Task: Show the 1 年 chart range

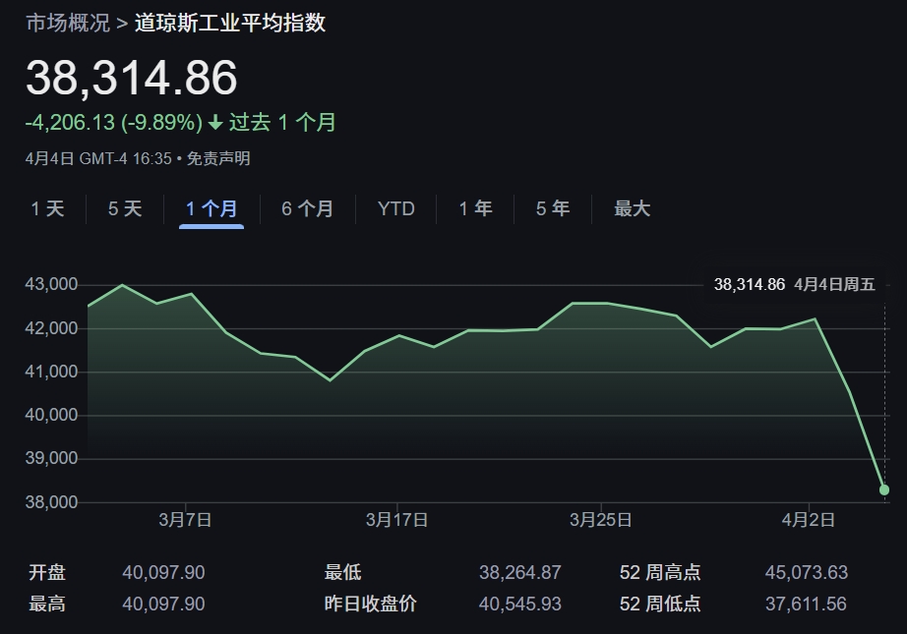Action: tap(475, 208)
